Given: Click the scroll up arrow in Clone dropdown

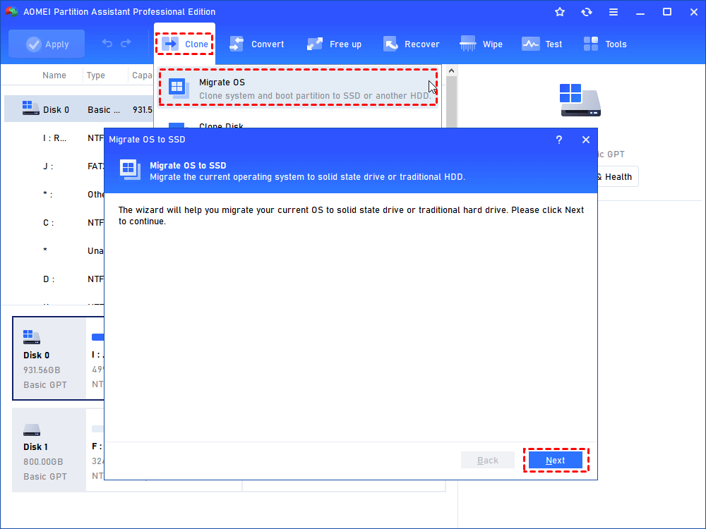Looking at the screenshot, I should 451,71.
